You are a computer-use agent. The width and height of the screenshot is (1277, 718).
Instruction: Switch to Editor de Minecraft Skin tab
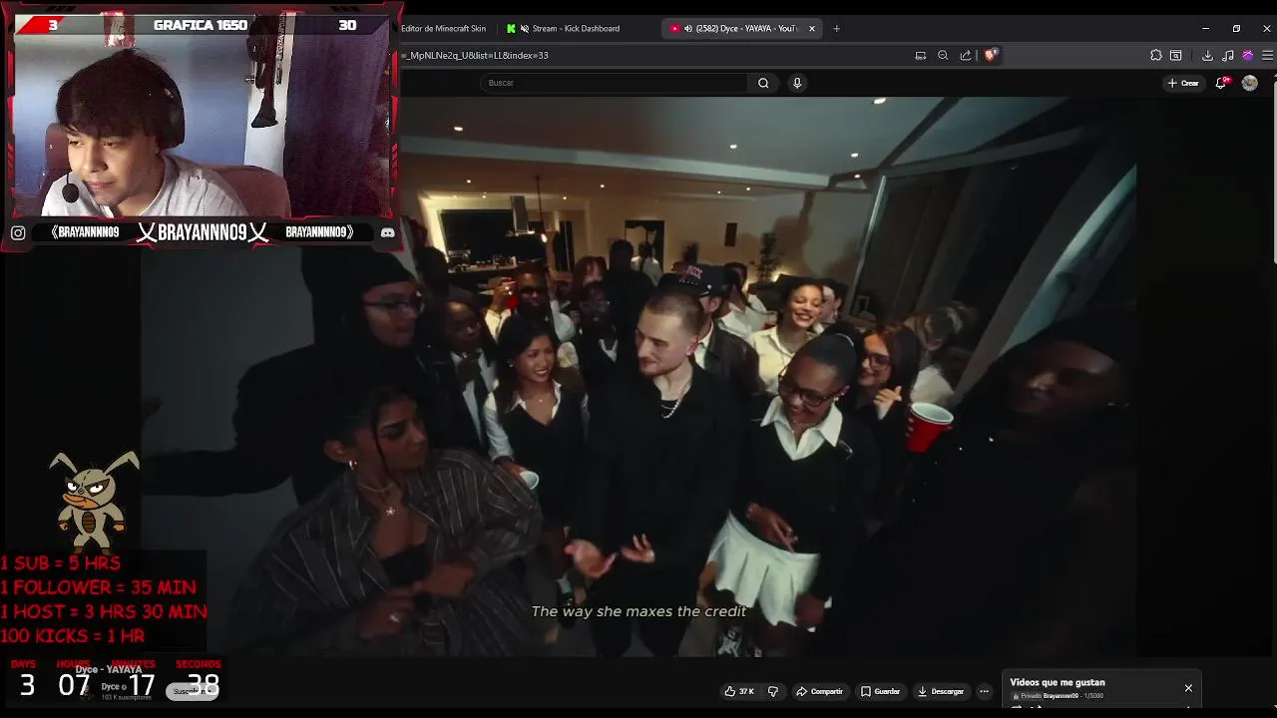[443, 28]
